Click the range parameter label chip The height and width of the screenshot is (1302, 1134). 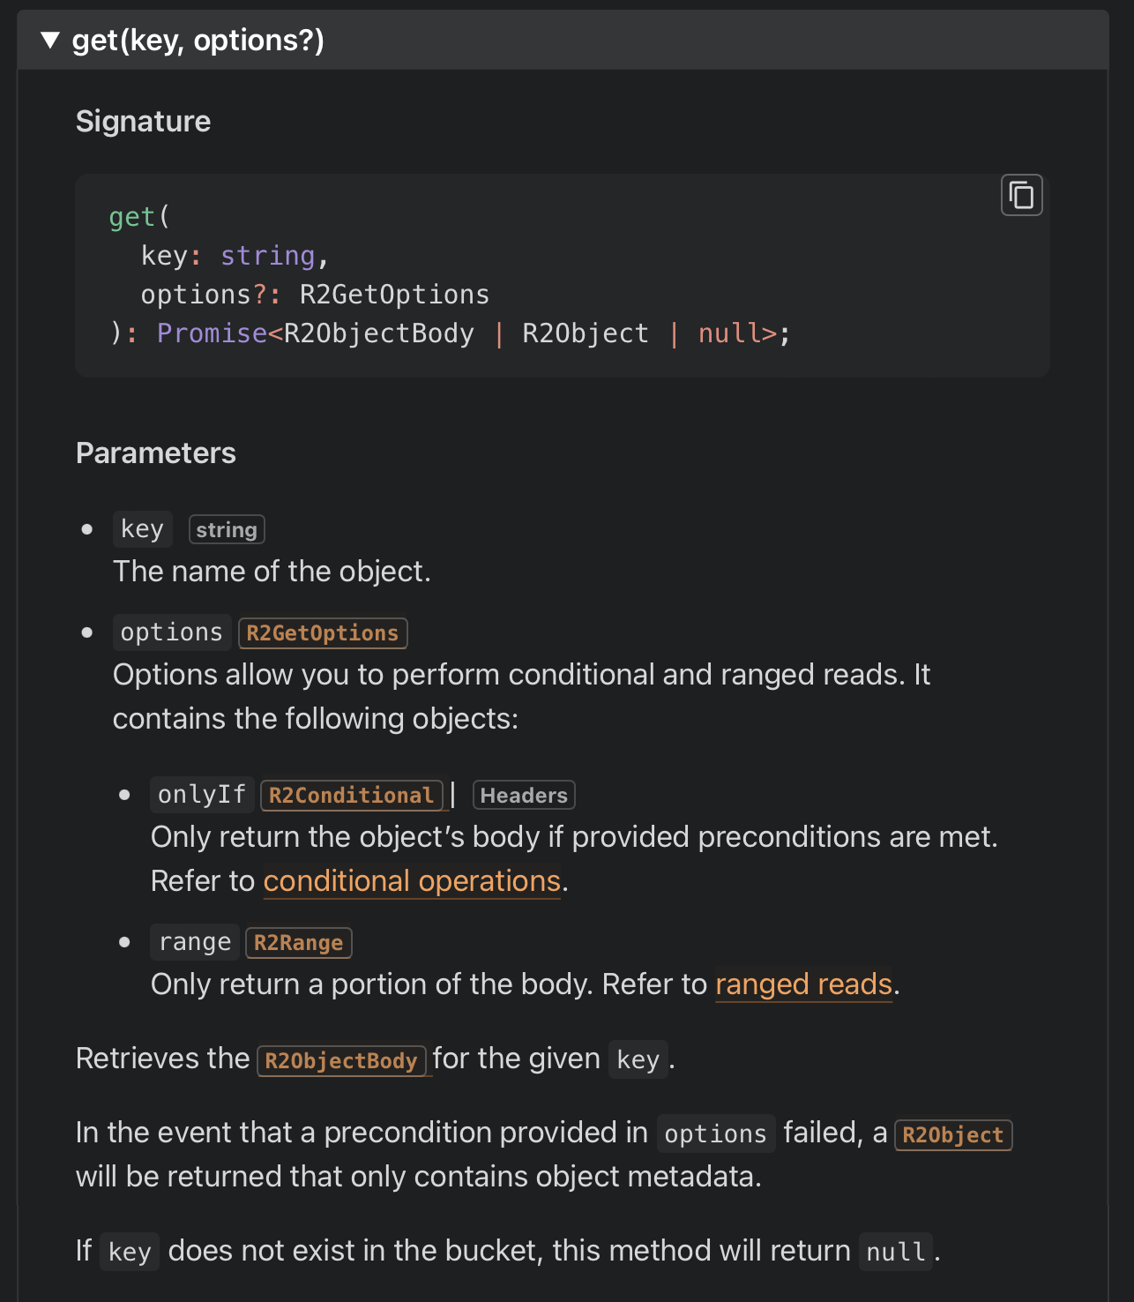[194, 941]
